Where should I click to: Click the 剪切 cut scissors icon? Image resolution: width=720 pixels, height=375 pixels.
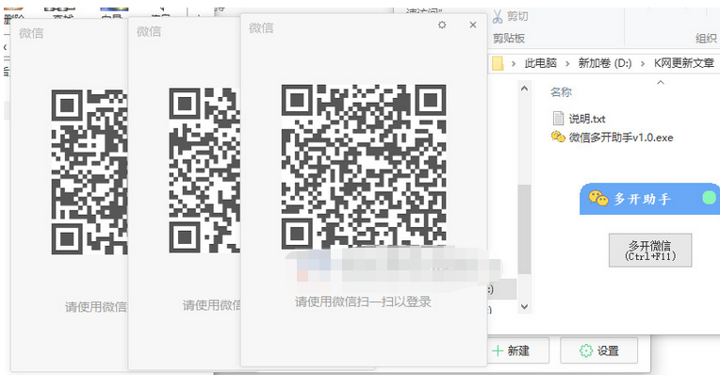coord(498,17)
